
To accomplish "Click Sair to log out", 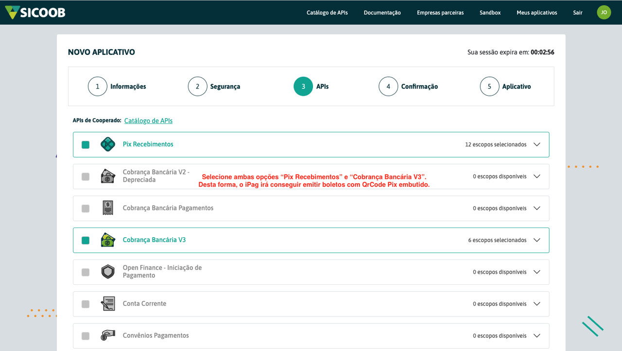I will [578, 13].
